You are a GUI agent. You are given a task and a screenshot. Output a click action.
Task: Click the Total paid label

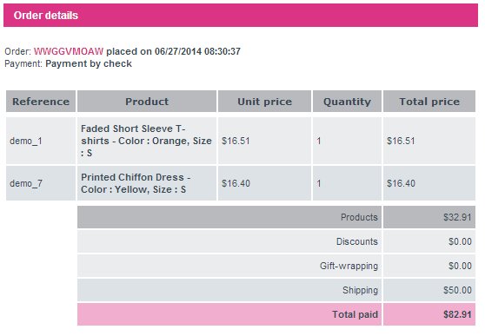pos(355,314)
